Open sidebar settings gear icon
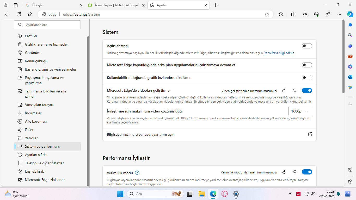Screen dimensions: 356x200 tap(350, 182)
